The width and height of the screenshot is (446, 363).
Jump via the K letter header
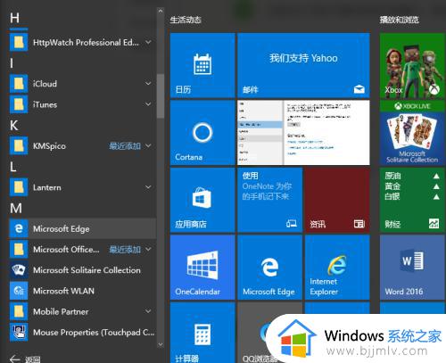tap(14, 126)
